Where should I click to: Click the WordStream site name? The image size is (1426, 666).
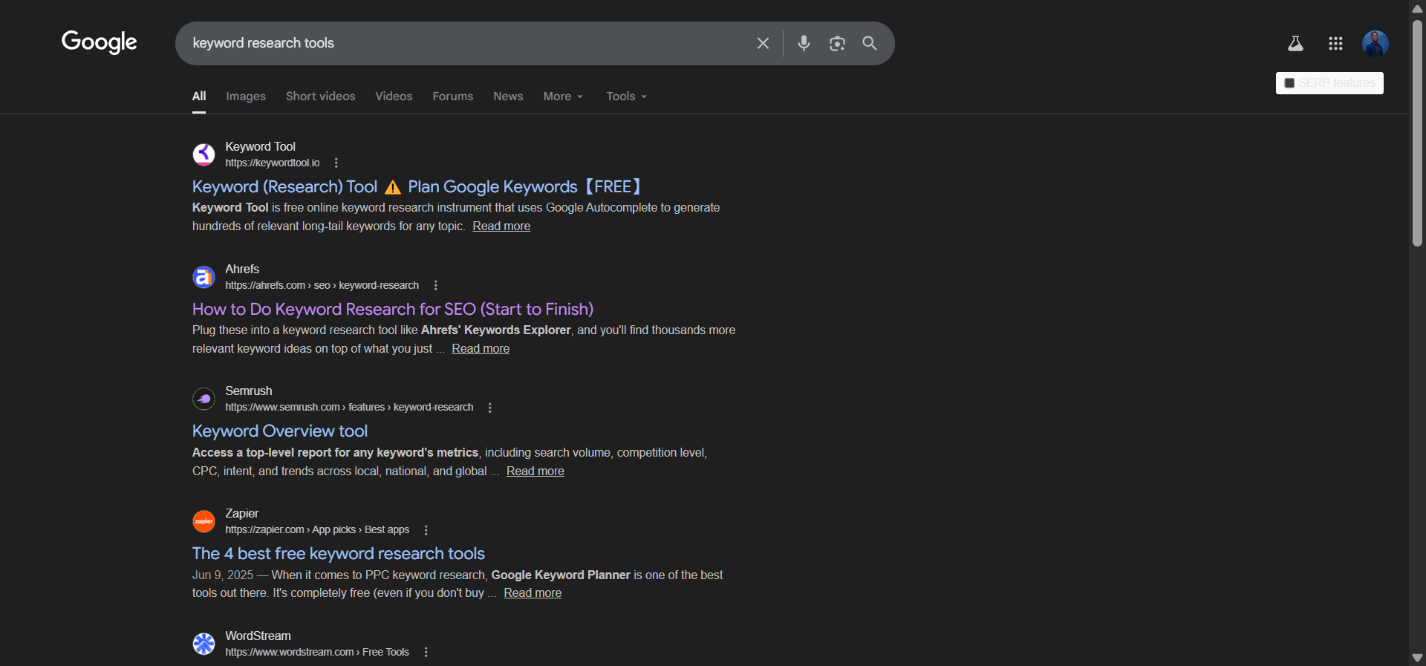click(x=258, y=636)
